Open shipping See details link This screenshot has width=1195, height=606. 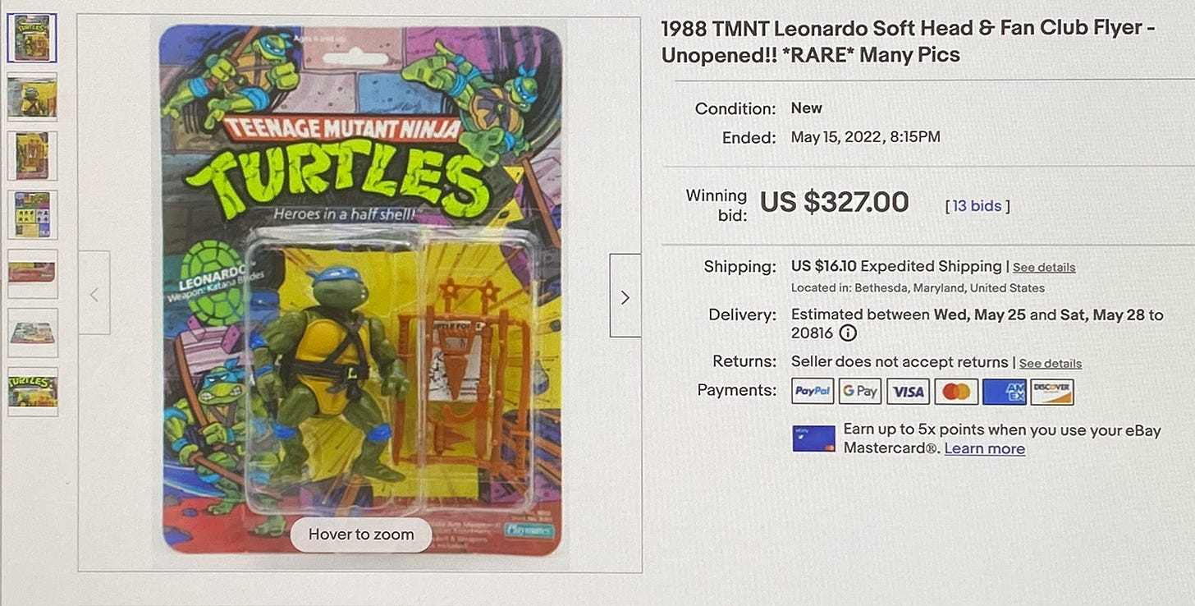1044,268
